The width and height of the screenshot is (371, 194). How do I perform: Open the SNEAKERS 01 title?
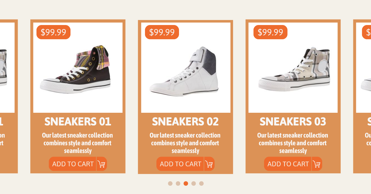pyautogui.click(x=78, y=122)
